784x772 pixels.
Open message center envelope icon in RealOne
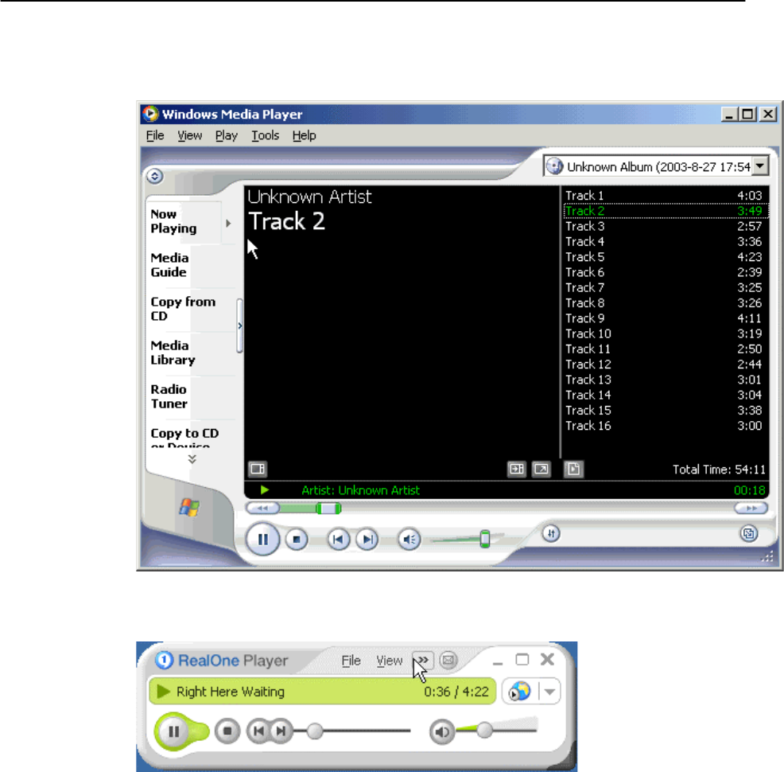448,661
